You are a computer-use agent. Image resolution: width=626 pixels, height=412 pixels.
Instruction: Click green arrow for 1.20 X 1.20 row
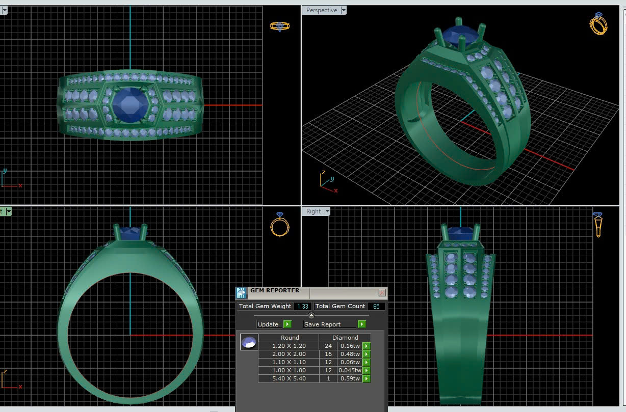click(366, 346)
